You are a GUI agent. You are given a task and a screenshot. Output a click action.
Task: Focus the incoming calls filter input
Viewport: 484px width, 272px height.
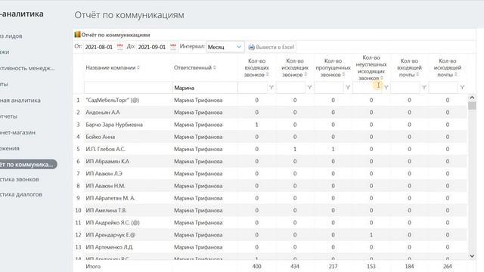pyautogui.click(x=253, y=88)
